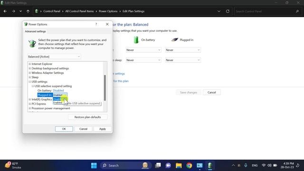Open the Windows Start menu

(x=94, y=165)
